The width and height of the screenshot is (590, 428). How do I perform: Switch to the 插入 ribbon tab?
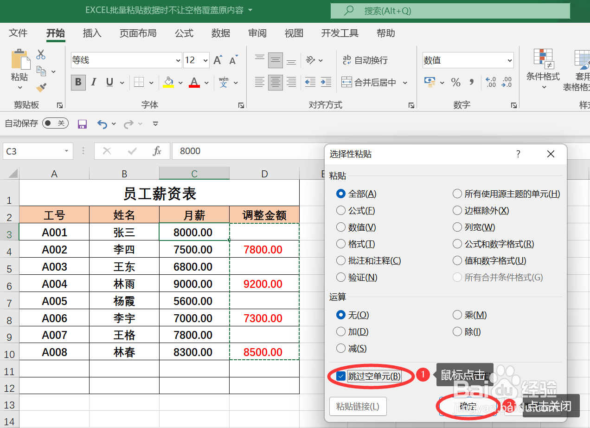pyautogui.click(x=91, y=33)
